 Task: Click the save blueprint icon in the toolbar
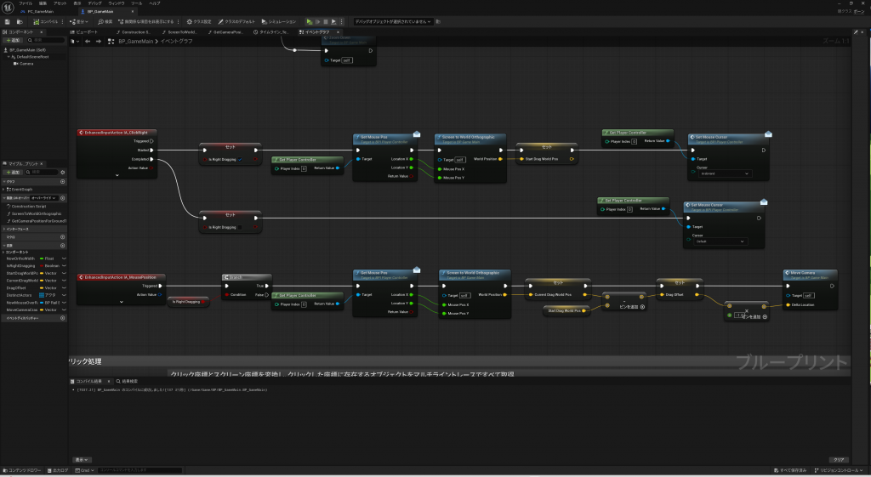(x=7, y=21)
